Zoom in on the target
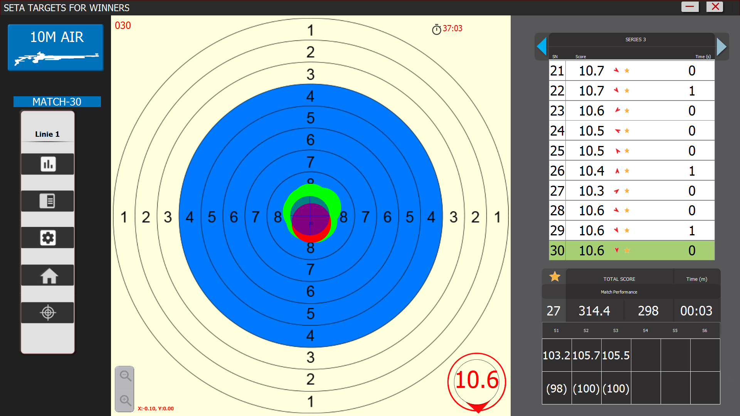The height and width of the screenshot is (416, 740). click(125, 400)
